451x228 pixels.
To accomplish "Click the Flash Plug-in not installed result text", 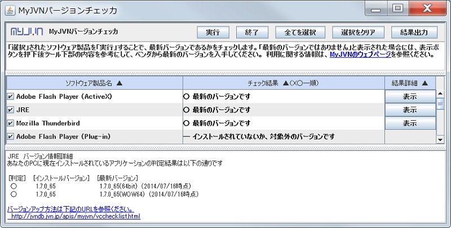I will (x=263, y=136).
